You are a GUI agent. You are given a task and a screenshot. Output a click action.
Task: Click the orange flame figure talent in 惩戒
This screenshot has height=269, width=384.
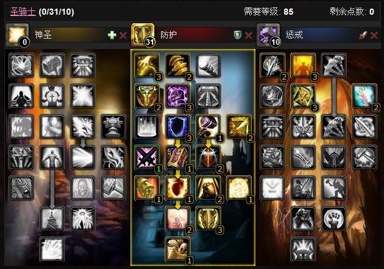coord(303,66)
